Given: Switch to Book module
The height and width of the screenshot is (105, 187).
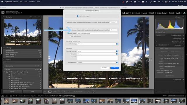Looking at the screenshot, I should click(152, 13).
